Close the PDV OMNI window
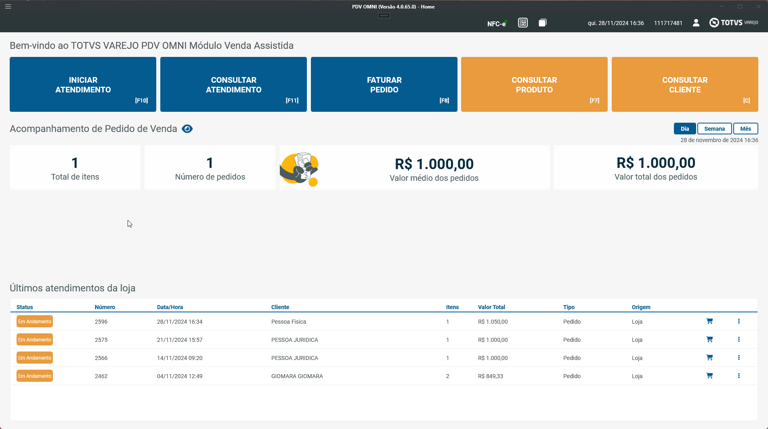The image size is (768, 429). pyautogui.click(x=759, y=6)
